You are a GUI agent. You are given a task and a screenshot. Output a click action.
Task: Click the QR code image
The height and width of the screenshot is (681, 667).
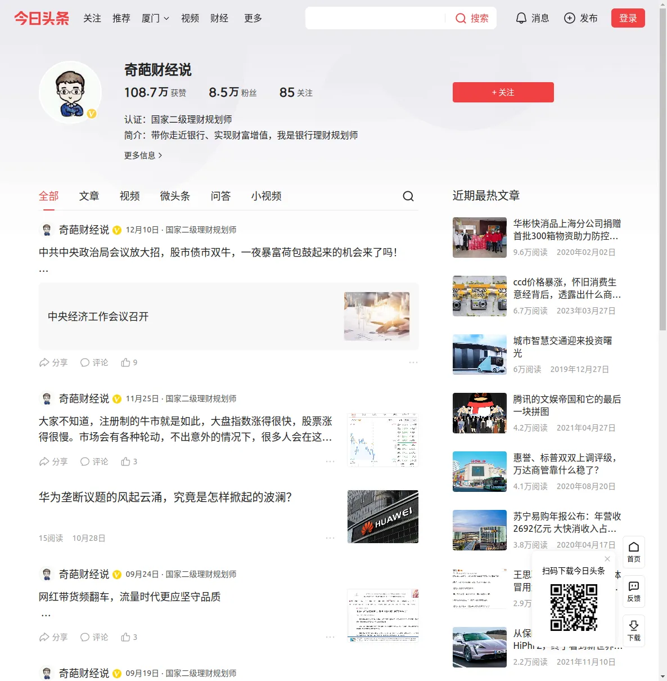pos(574,607)
